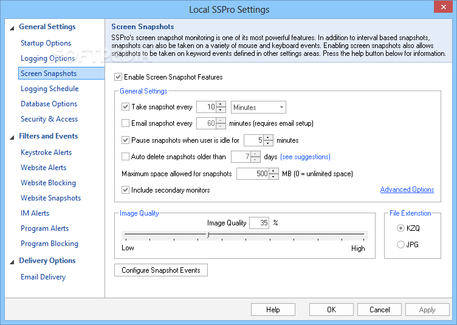This screenshot has width=457, height=325.
Task: Open the Minutes interval unit dropdown
Action: [258, 107]
